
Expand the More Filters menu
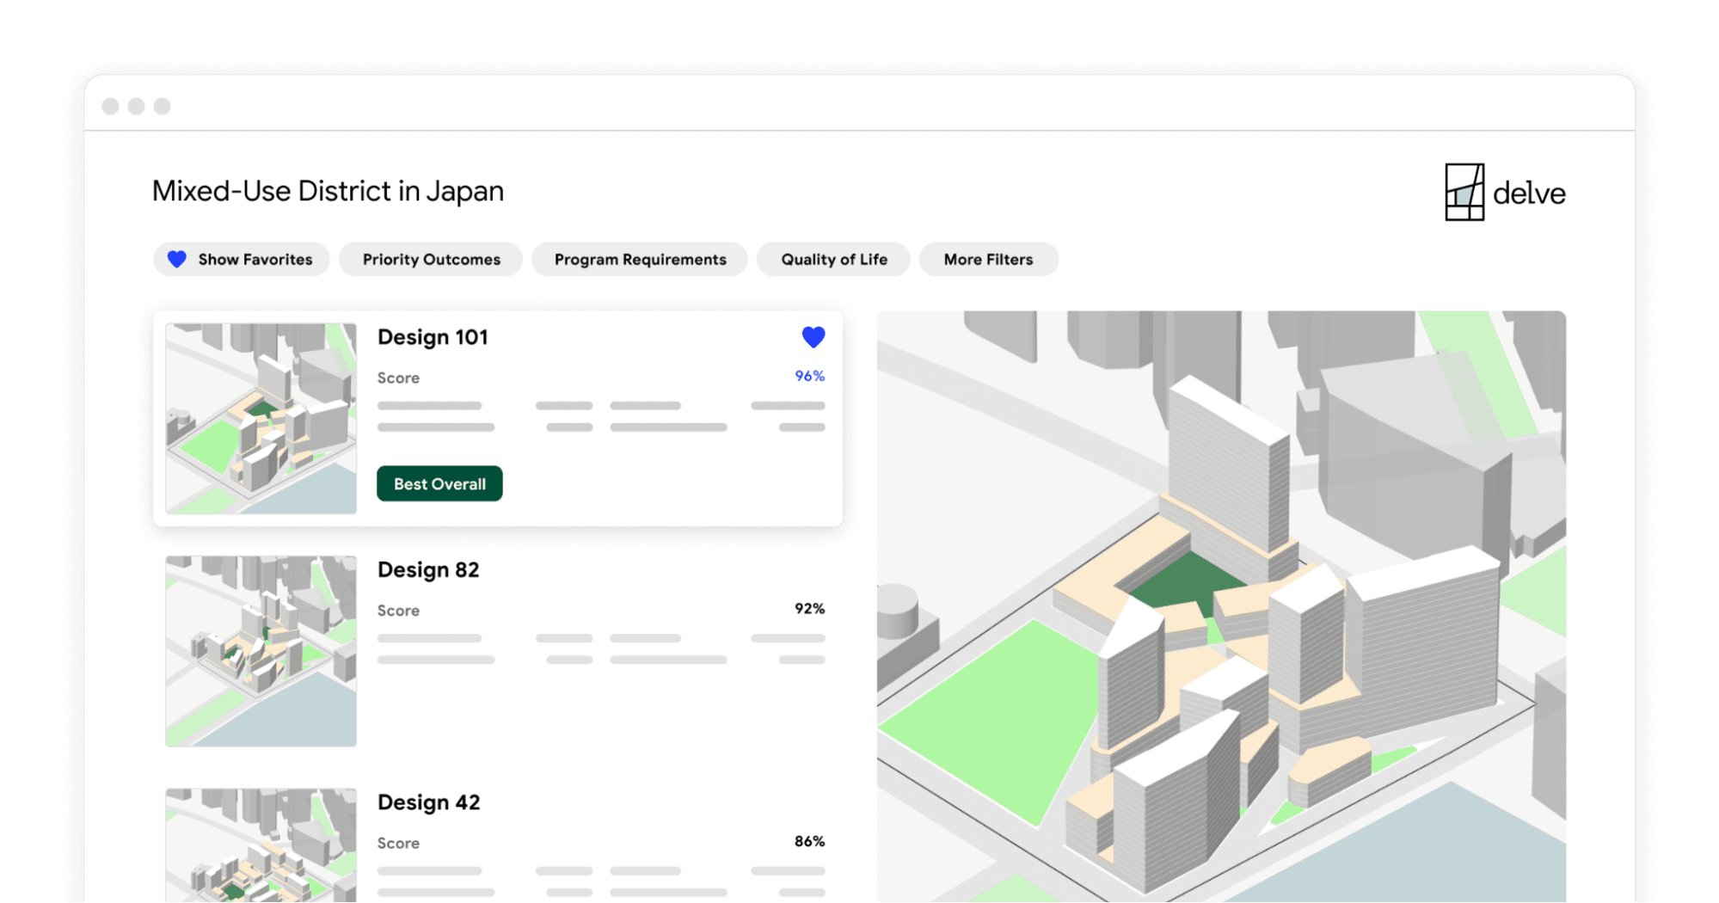(x=987, y=259)
